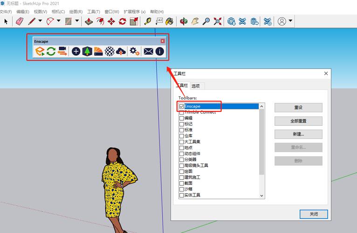
Task: Open the Extension Warehouse icon
Action: click(242, 21)
